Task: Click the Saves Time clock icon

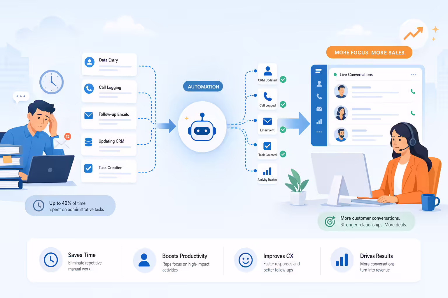Action: (x=51, y=260)
